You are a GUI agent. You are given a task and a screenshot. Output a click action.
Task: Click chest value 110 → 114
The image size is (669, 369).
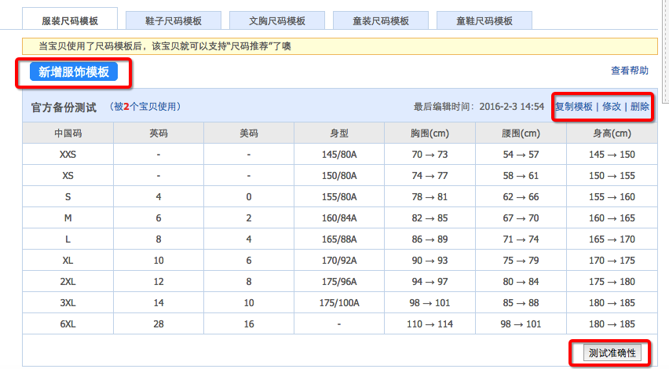pyautogui.click(x=430, y=323)
